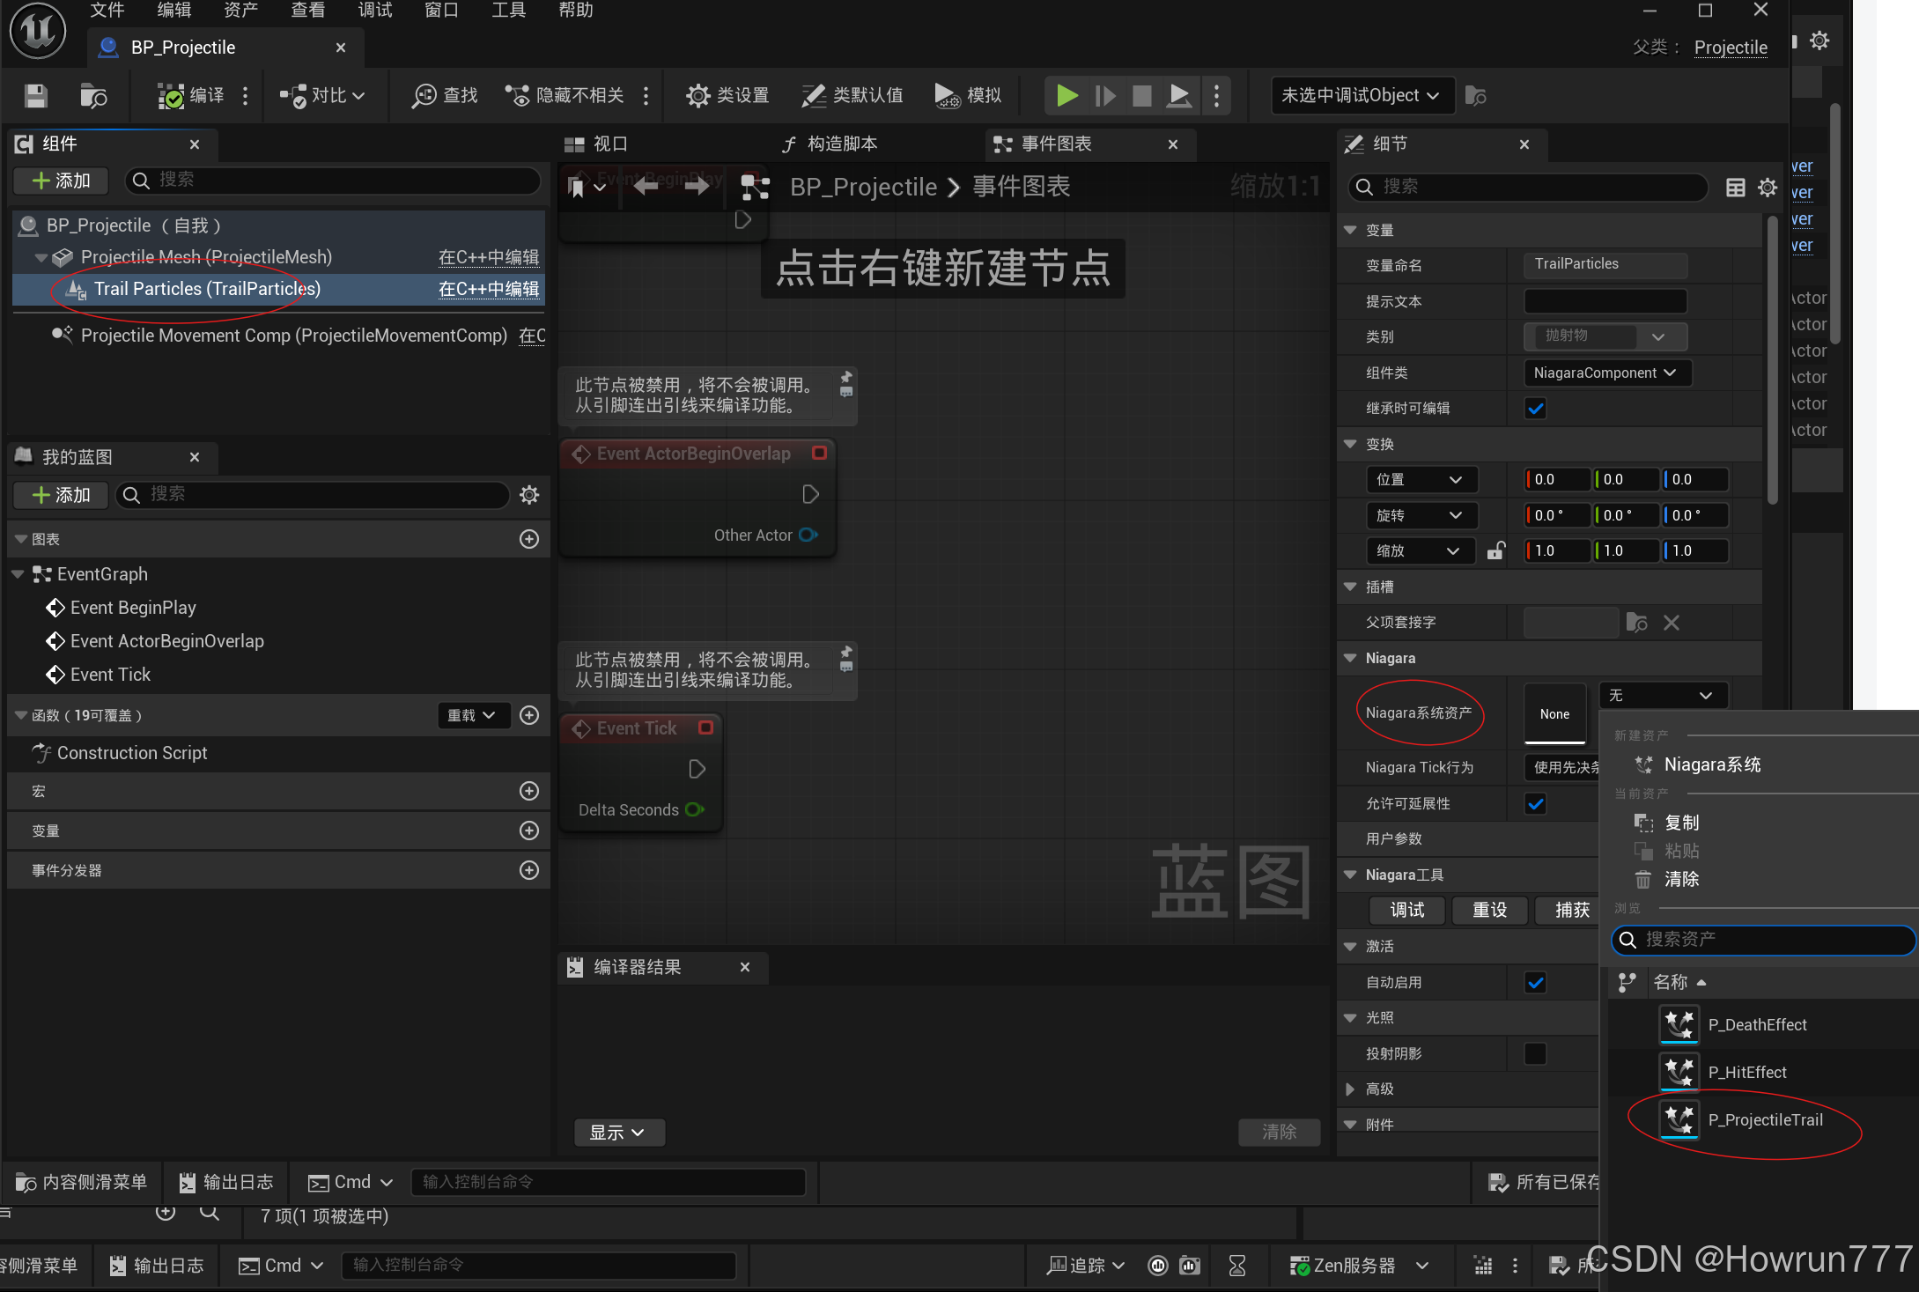1919x1292 pixels.
Task: Click the asset search field
Action: 1764,940
